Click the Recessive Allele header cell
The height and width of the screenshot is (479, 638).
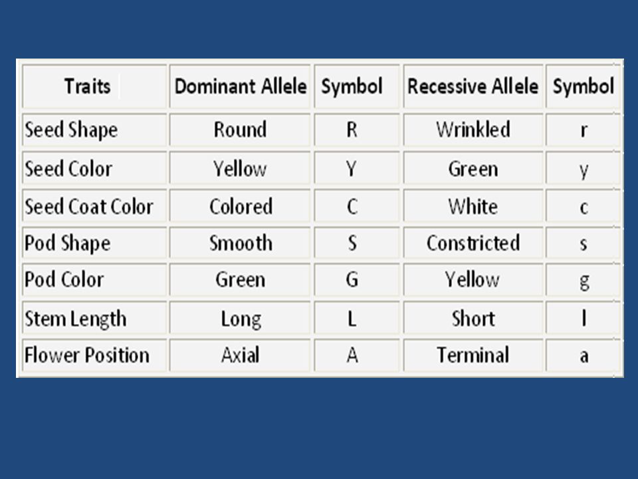point(473,86)
